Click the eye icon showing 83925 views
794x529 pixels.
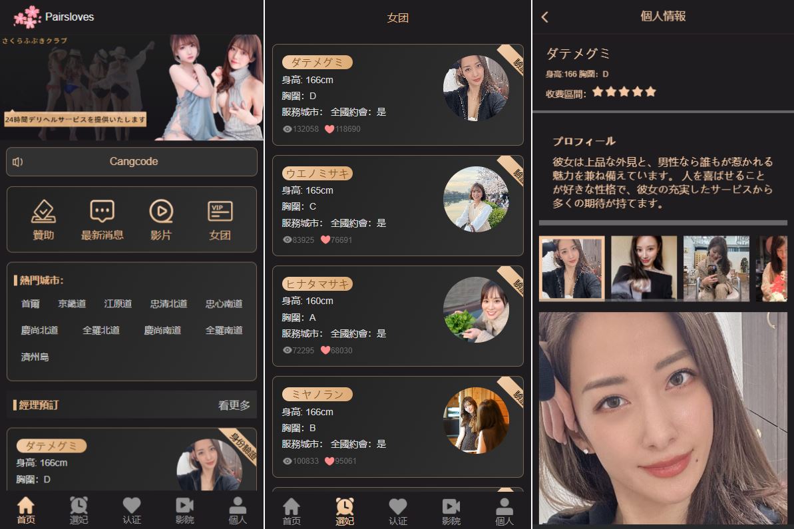(x=288, y=240)
